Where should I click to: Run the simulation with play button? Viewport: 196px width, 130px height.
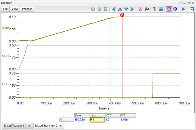[183, 9]
